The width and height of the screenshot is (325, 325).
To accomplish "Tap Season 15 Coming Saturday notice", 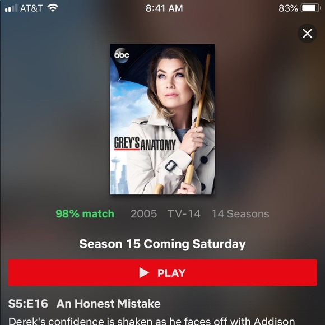I will pos(162,244).
